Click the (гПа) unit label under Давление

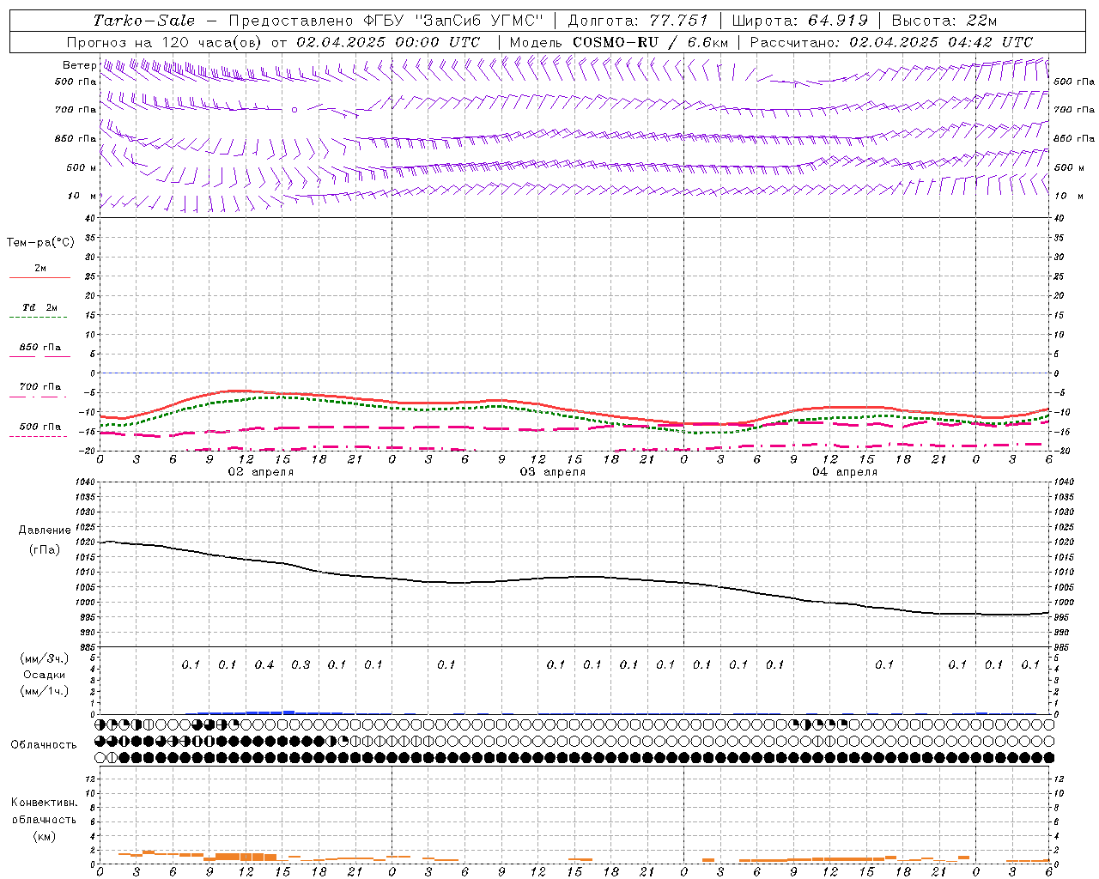tap(45, 550)
